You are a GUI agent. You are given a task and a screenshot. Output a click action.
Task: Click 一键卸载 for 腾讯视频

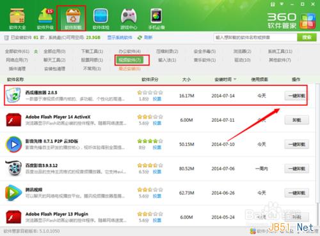(x=296, y=193)
